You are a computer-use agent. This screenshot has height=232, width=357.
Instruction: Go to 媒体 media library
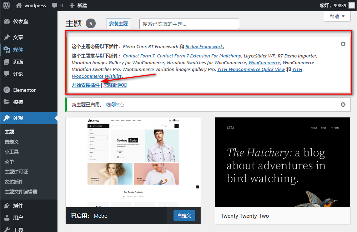point(18,50)
